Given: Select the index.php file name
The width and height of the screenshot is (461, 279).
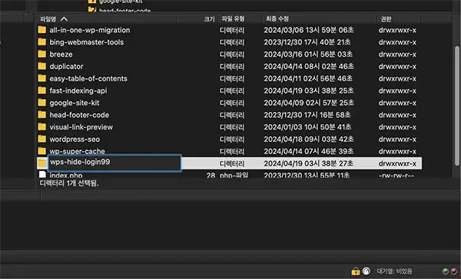Looking at the screenshot, I should 66,176.
